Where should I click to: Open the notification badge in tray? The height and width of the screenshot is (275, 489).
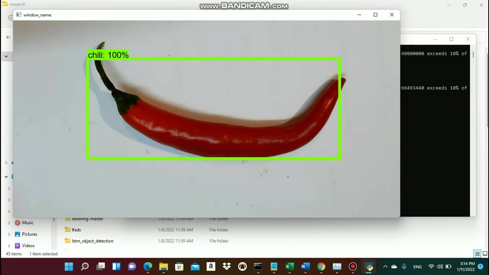pos(481,267)
